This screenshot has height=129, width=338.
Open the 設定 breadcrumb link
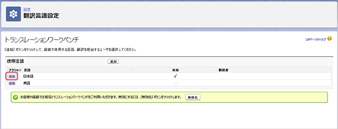click(27, 10)
